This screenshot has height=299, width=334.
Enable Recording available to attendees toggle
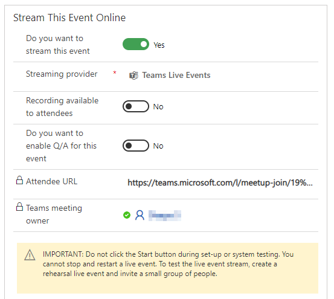pos(136,106)
